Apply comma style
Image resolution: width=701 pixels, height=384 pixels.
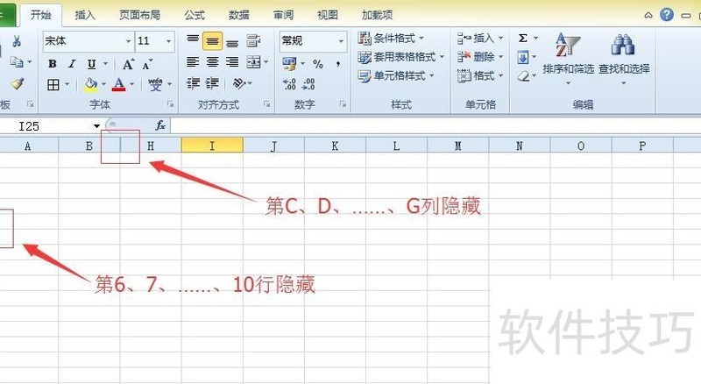[338, 65]
